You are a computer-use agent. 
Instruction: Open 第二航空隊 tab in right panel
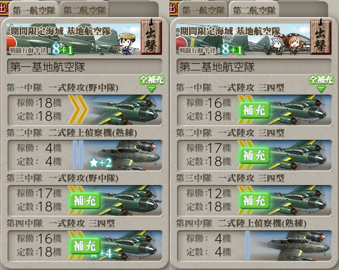255,10
